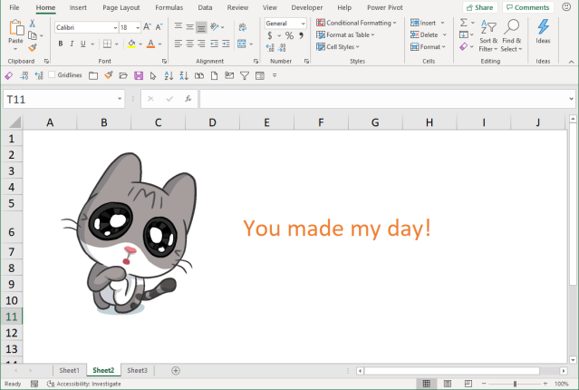Switch to the Insert ribbon tab
Image resolution: width=579 pixels, height=390 pixels.
(78, 7)
